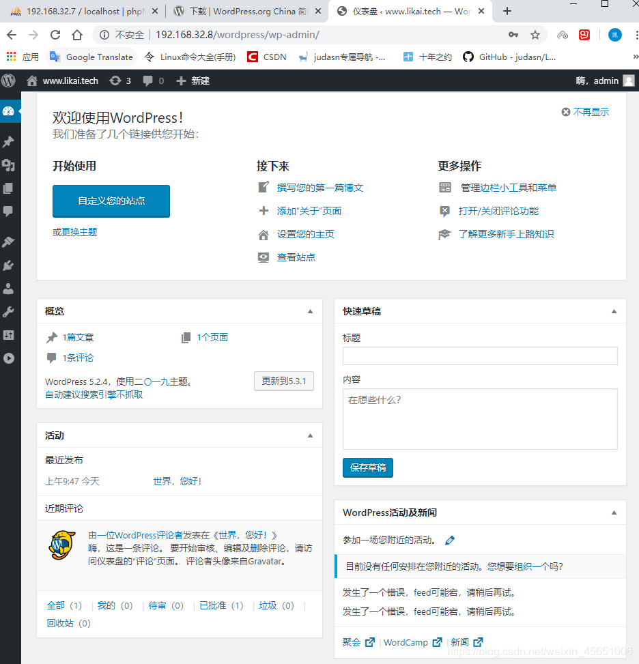This screenshot has height=664, width=639.
Task: Edit location with pencil icon
Action: 450,540
